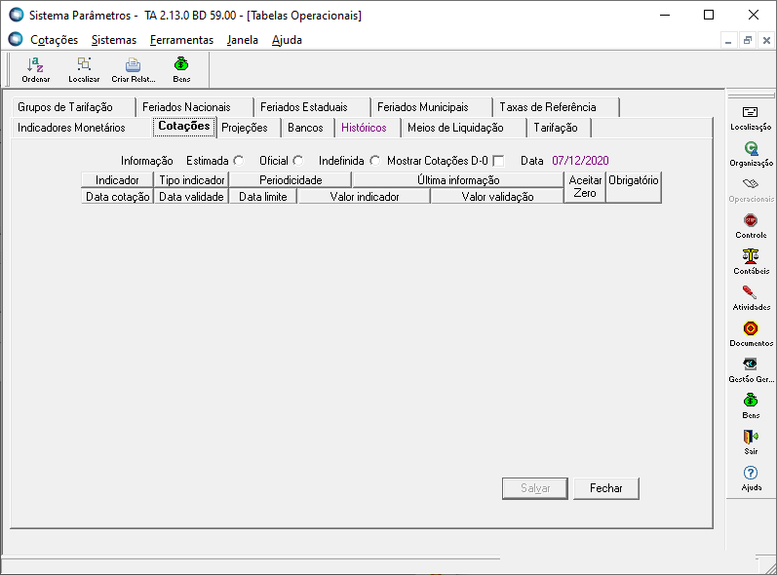Click the Sair exit icon

(751, 442)
